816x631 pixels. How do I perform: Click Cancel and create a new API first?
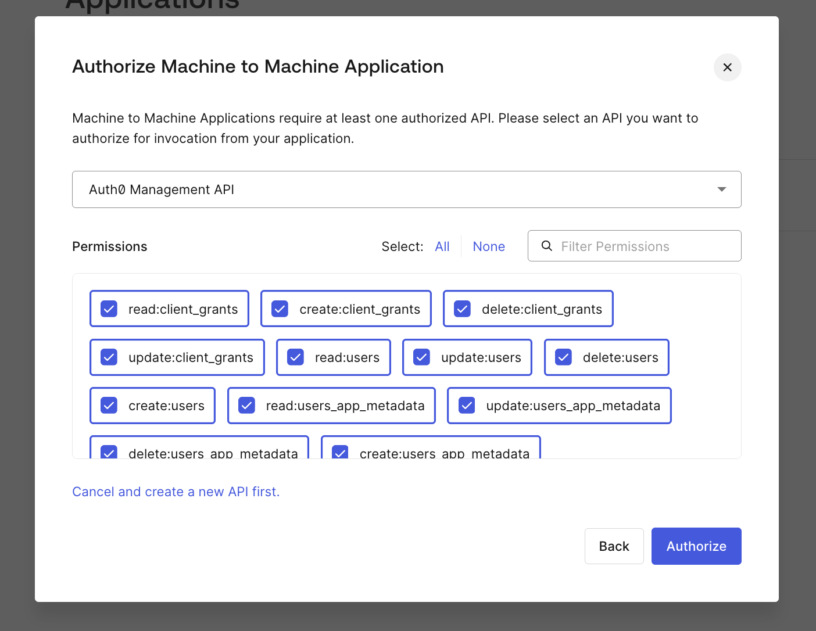(x=176, y=492)
